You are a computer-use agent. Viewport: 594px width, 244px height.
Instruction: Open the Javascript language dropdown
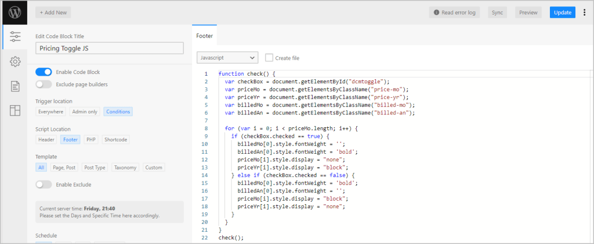(227, 58)
